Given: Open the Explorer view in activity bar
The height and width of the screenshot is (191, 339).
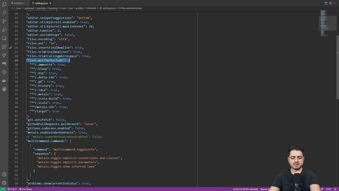Looking at the screenshot, I should point(4,4).
